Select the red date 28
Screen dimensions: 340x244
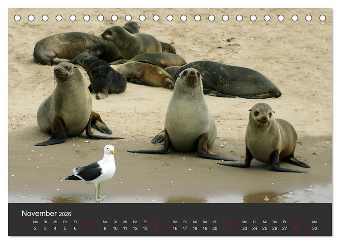coord(295,228)
